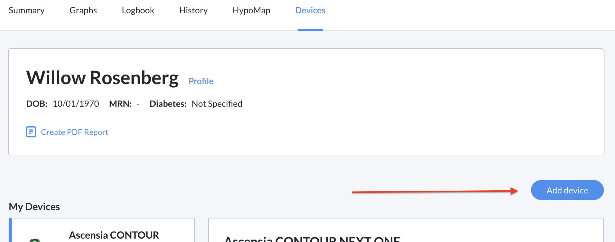This screenshot has height=242, width=615.
Task: Select the History tab
Action: click(x=193, y=11)
